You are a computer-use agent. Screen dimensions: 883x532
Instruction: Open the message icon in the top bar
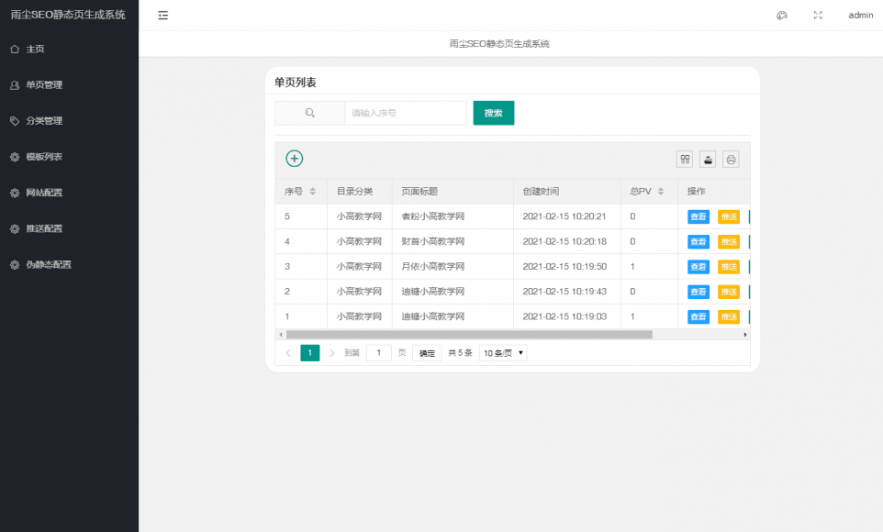(781, 15)
